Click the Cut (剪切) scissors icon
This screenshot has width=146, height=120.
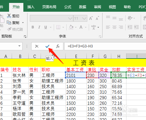pos(9,16)
